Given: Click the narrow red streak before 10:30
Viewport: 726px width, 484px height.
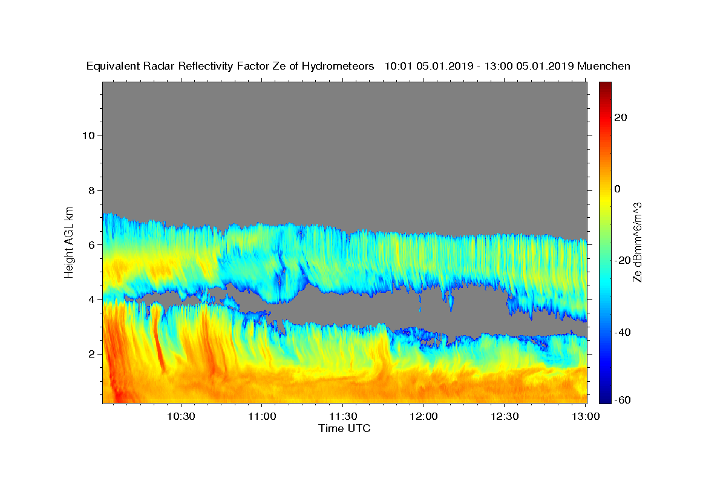Looking at the screenshot, I should click(x=159, y=339).
